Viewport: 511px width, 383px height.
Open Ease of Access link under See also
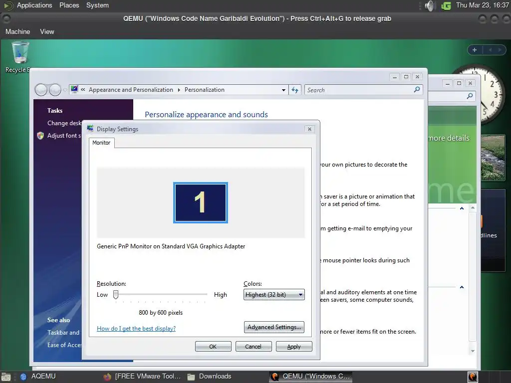coord(64,345)
